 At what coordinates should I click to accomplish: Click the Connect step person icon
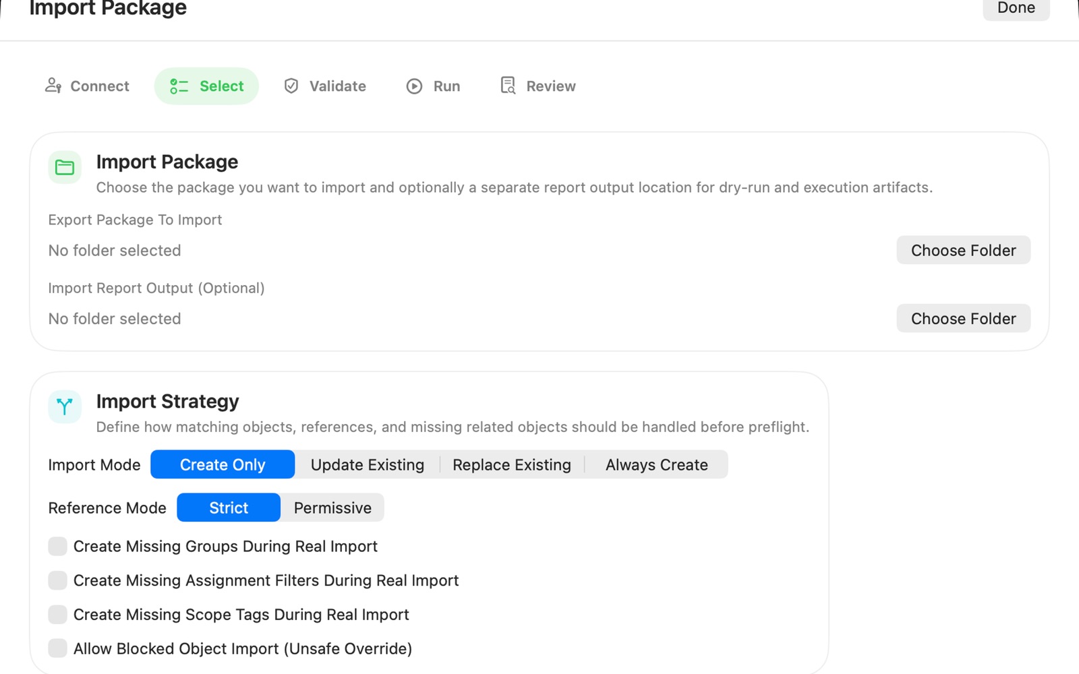[x=53, y=86]
